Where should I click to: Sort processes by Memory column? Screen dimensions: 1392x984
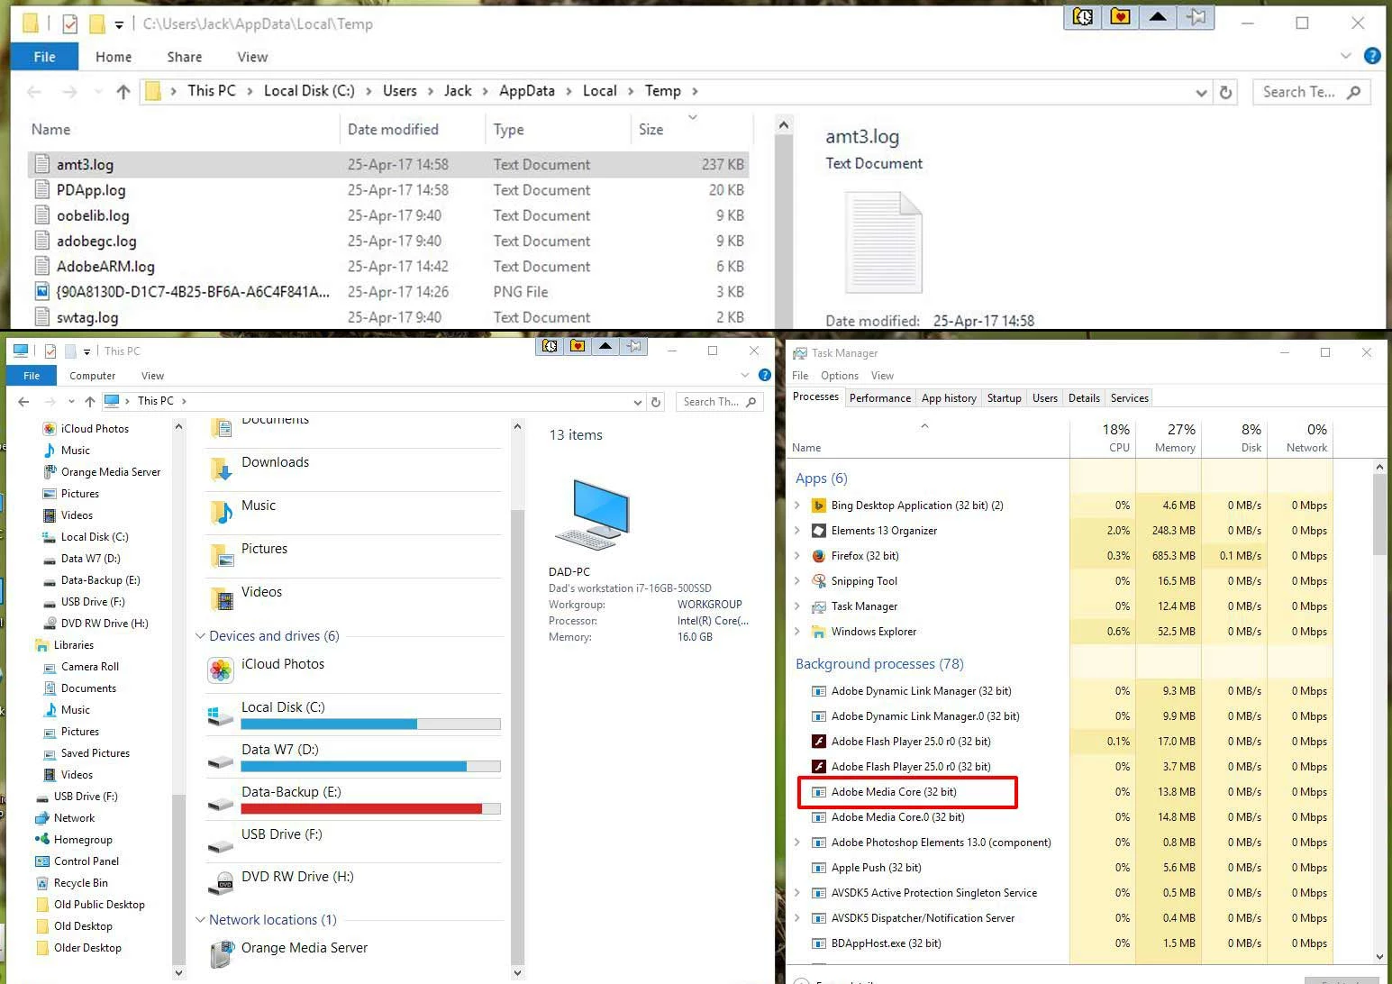[x=1169, y=438]
